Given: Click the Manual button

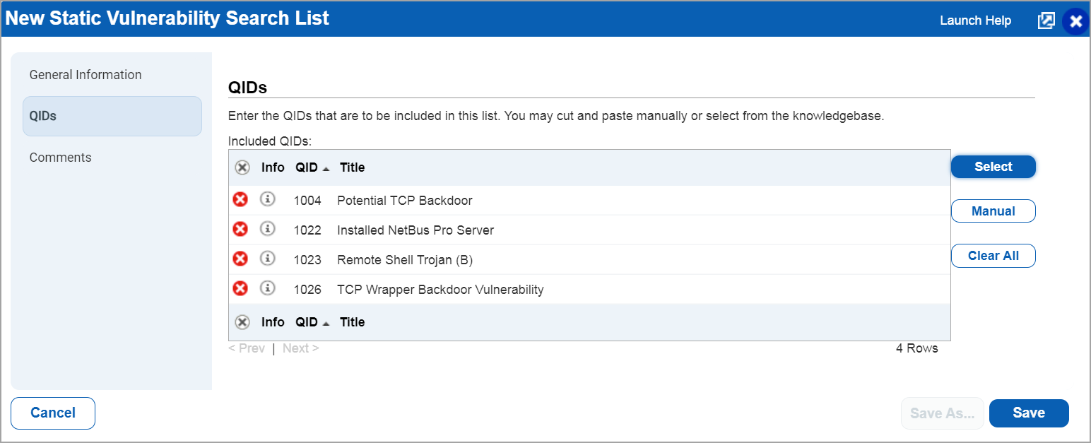Looking at the screenshot, I should tap(993, 211).
